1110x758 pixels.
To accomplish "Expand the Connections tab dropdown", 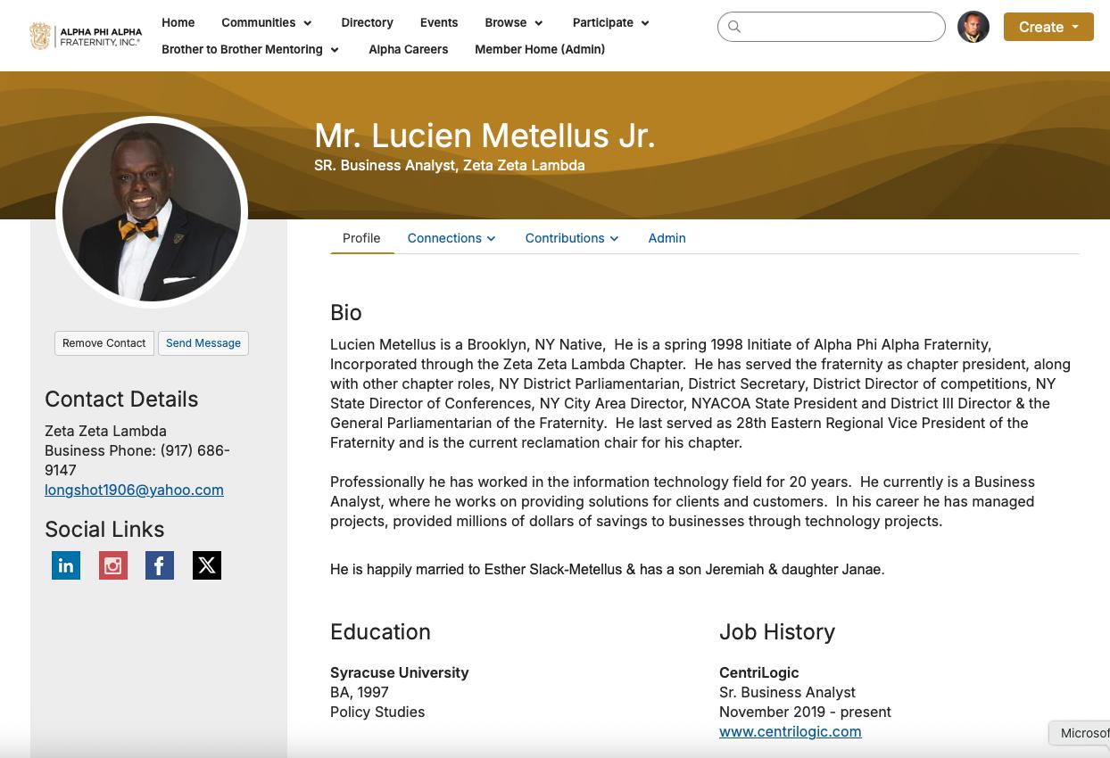I will [451, 238].
